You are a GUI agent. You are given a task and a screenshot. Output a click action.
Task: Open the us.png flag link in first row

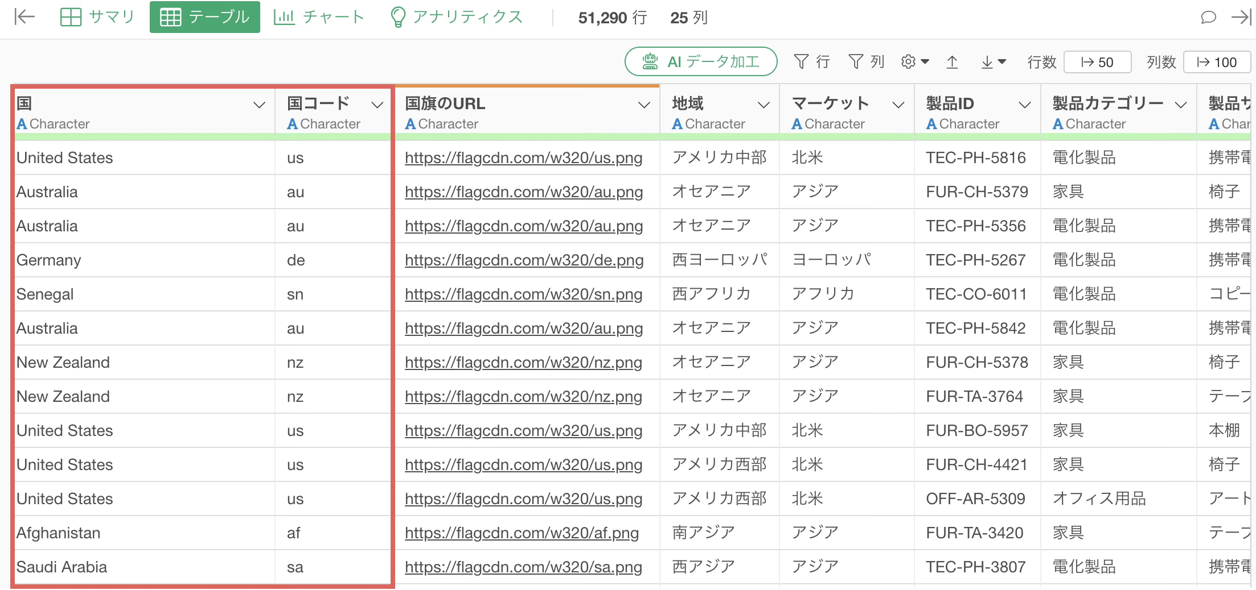[x=523, y=158]
